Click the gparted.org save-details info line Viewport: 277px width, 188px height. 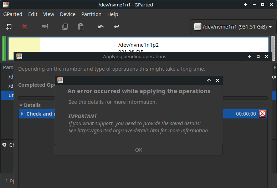coord(139,131)
